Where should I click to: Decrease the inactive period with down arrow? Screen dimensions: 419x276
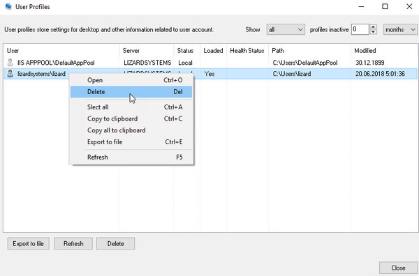tap(374, 32)
